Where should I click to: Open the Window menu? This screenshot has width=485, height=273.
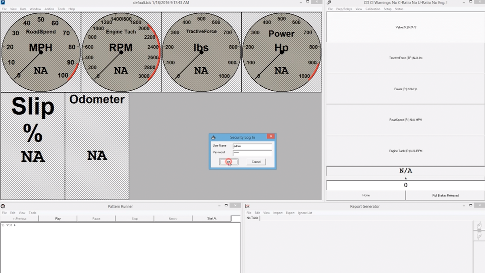(x=36, y=9)
